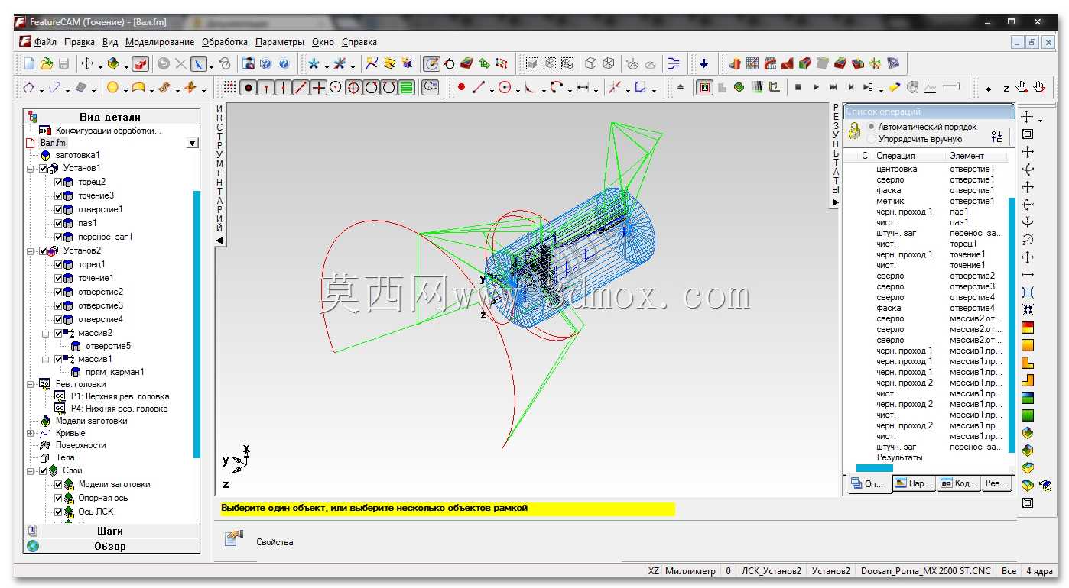Expand the Кривые tree node
The height and width of the screenshot is (588, 1069).
pyautogui.click(x=31, y=433)
